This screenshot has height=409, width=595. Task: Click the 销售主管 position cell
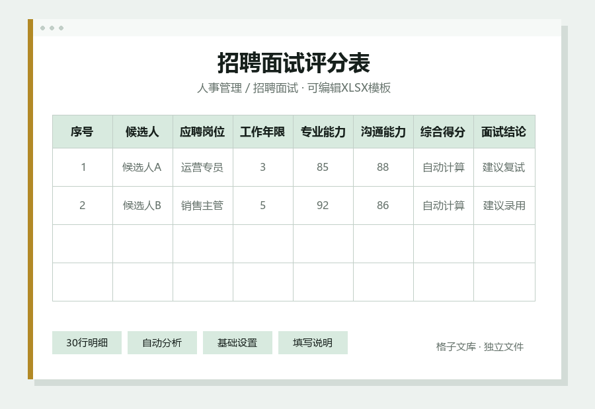(203, 205)
